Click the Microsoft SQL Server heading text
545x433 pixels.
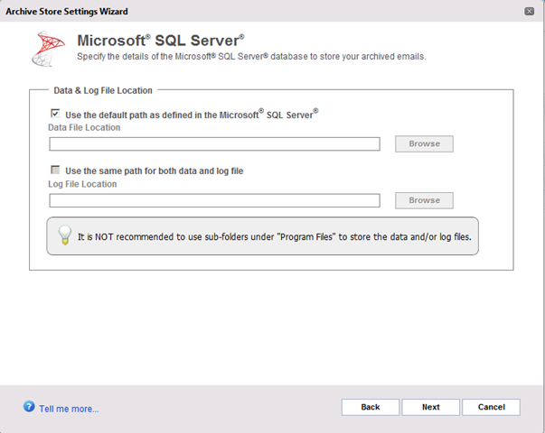(161, 41)
